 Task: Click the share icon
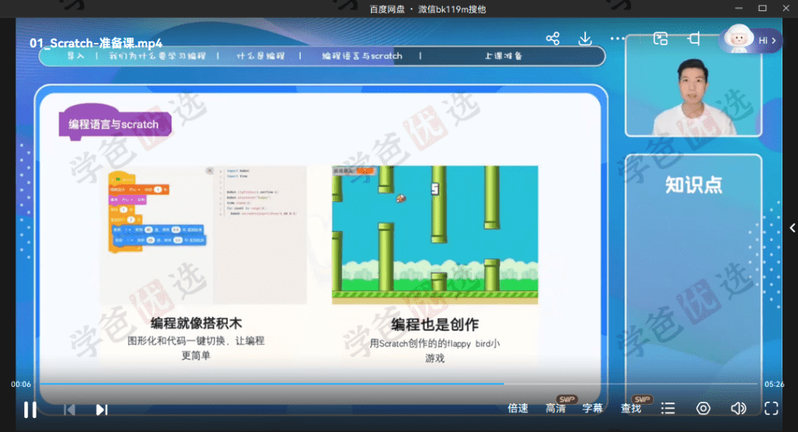[553, 39]
